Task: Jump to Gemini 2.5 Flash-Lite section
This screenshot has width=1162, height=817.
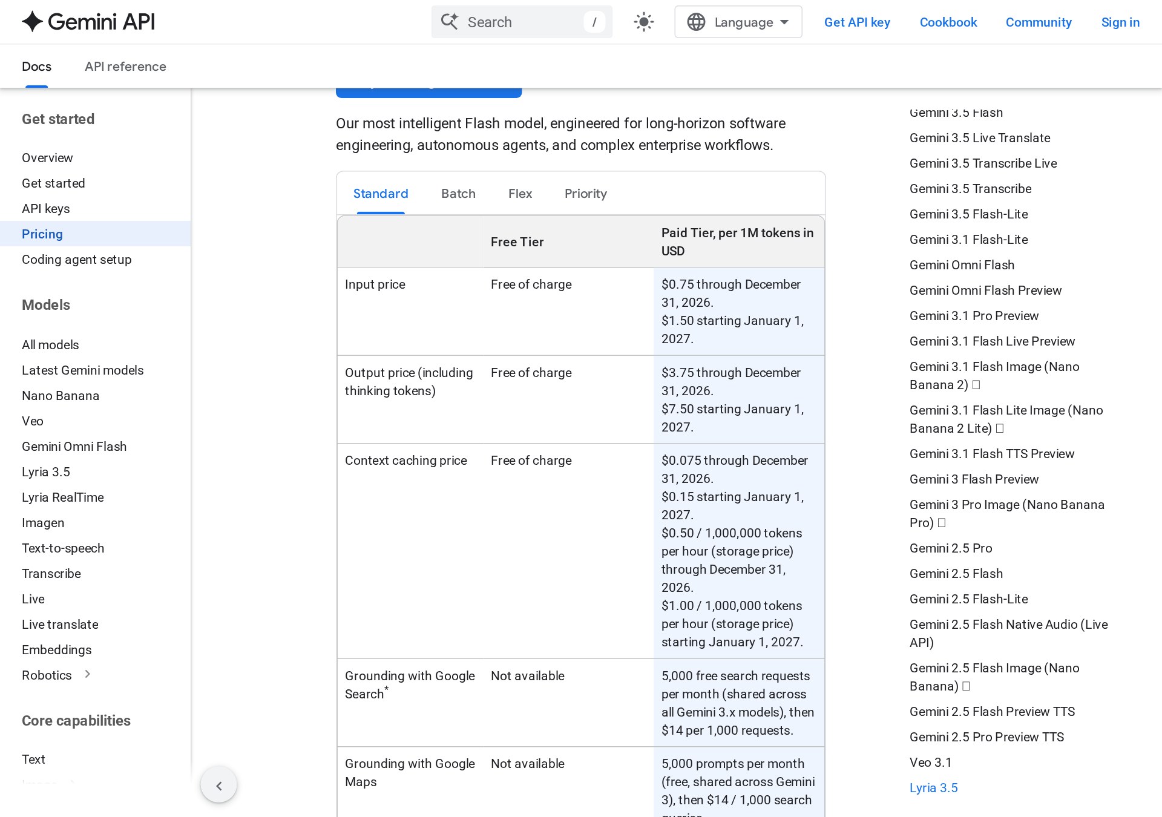Action: pyautogui.click(x=969, y=599)
